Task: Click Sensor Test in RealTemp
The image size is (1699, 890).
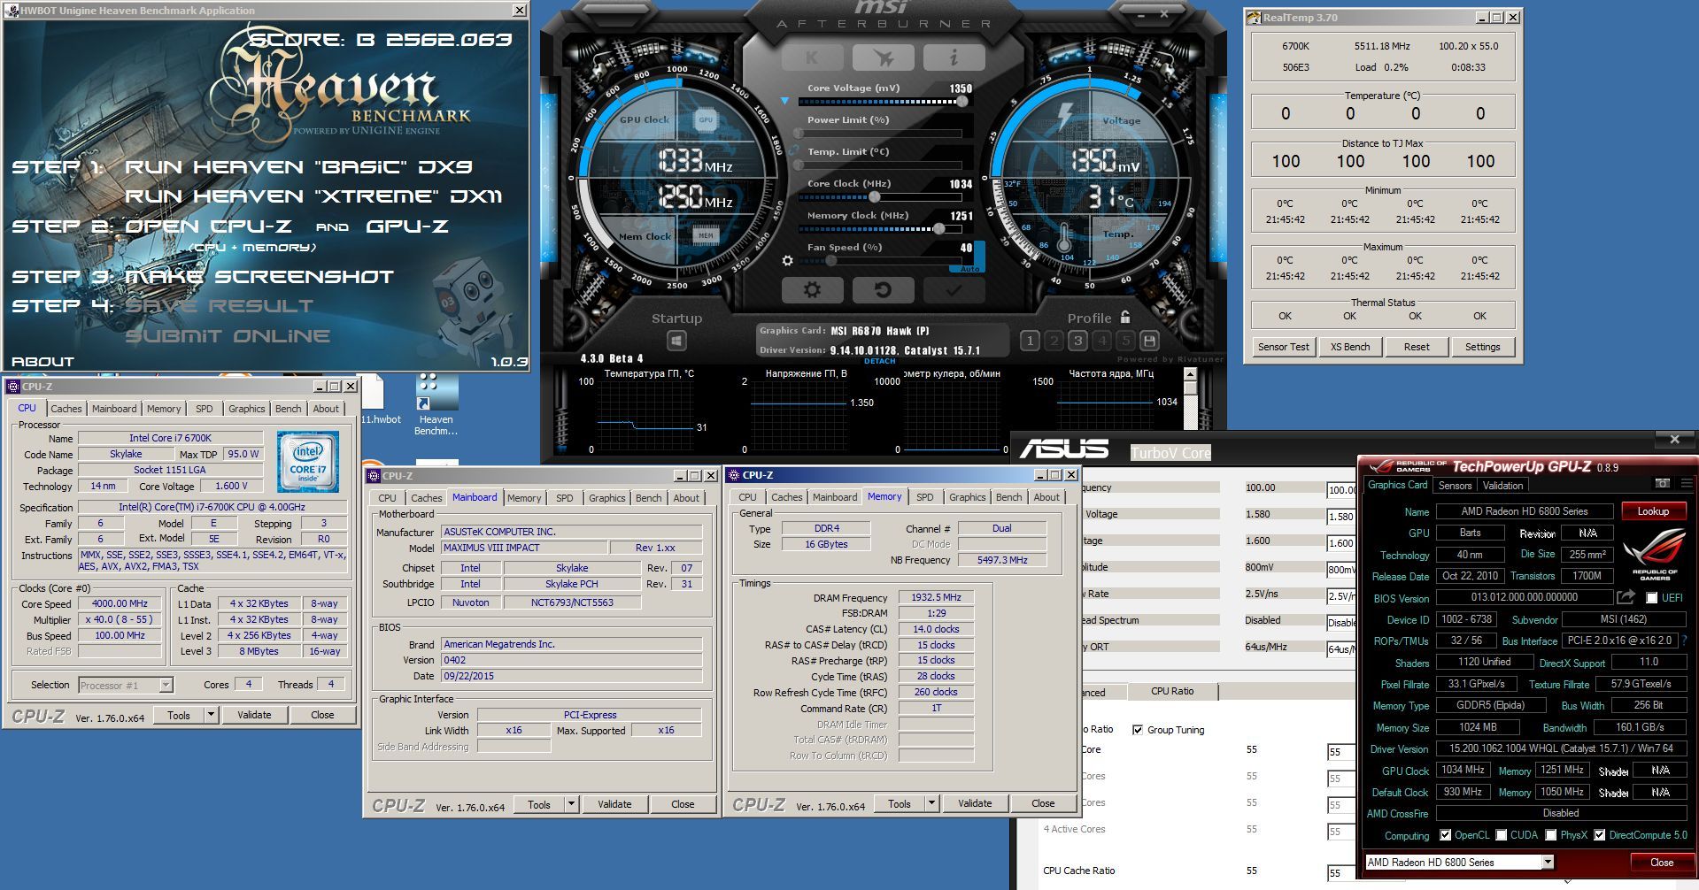Action: (x=1283, y=347)
